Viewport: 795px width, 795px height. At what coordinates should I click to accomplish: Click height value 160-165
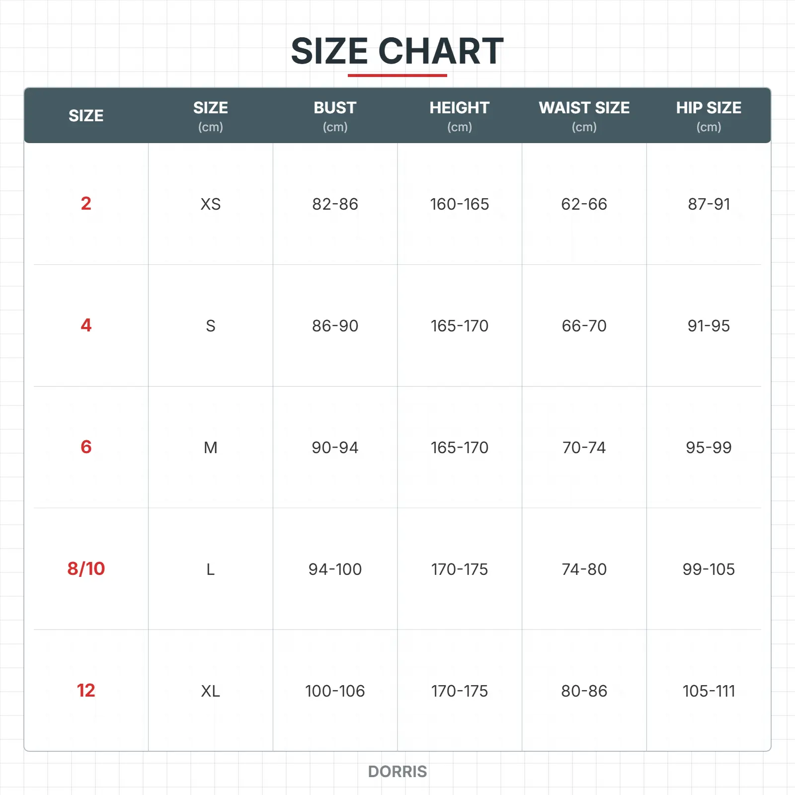coord(459,204)
